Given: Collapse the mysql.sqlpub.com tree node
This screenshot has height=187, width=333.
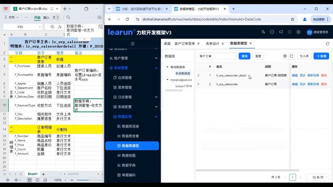Looking at the screenshot, I should [167, 80].
